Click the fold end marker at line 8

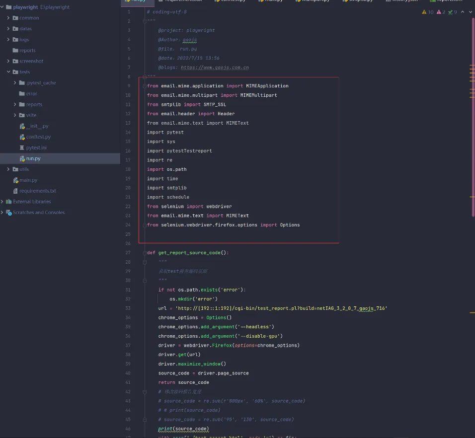[x=145, y=76]
